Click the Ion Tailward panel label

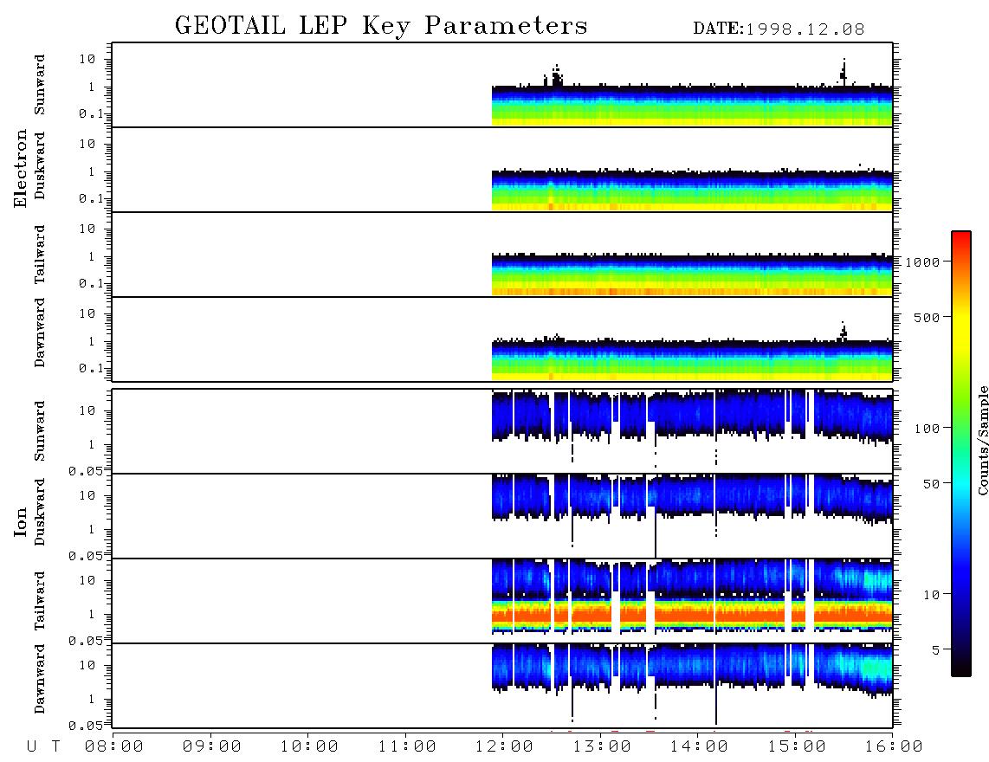tap(39, 601)
